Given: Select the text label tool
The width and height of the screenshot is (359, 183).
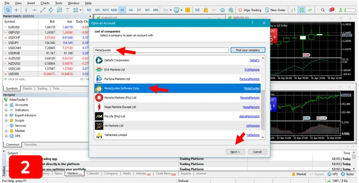Looking at the screenshot, I should point(68,10).
